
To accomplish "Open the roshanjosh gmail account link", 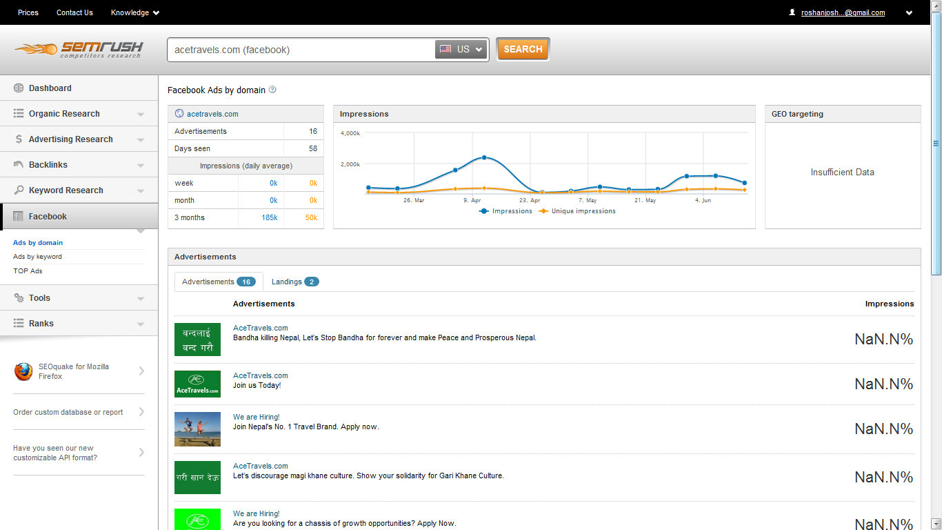I will tap(843, 12).
